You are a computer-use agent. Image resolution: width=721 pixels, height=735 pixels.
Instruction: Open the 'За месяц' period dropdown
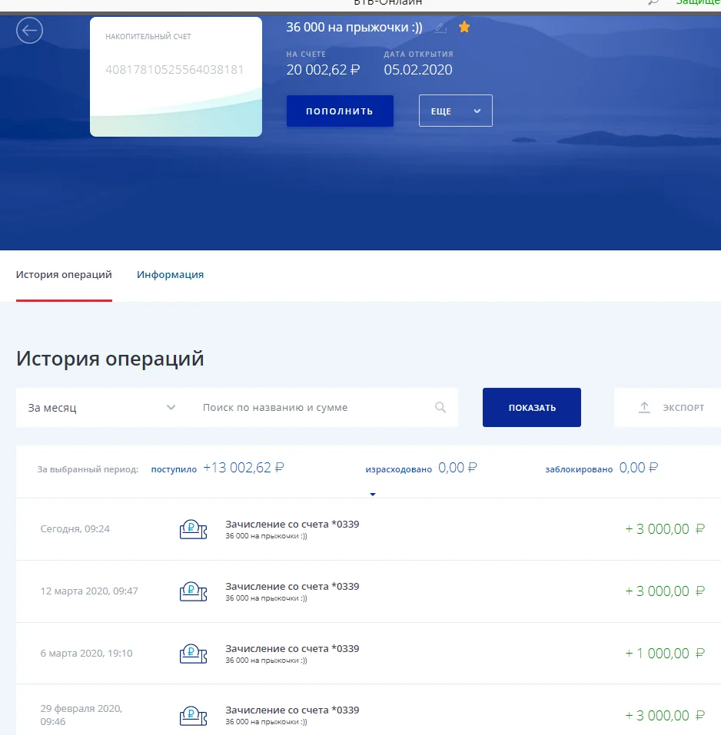100,408
